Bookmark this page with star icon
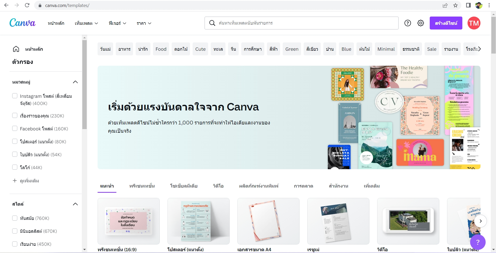This screenshot has height=253, width=496. [455, 5]
